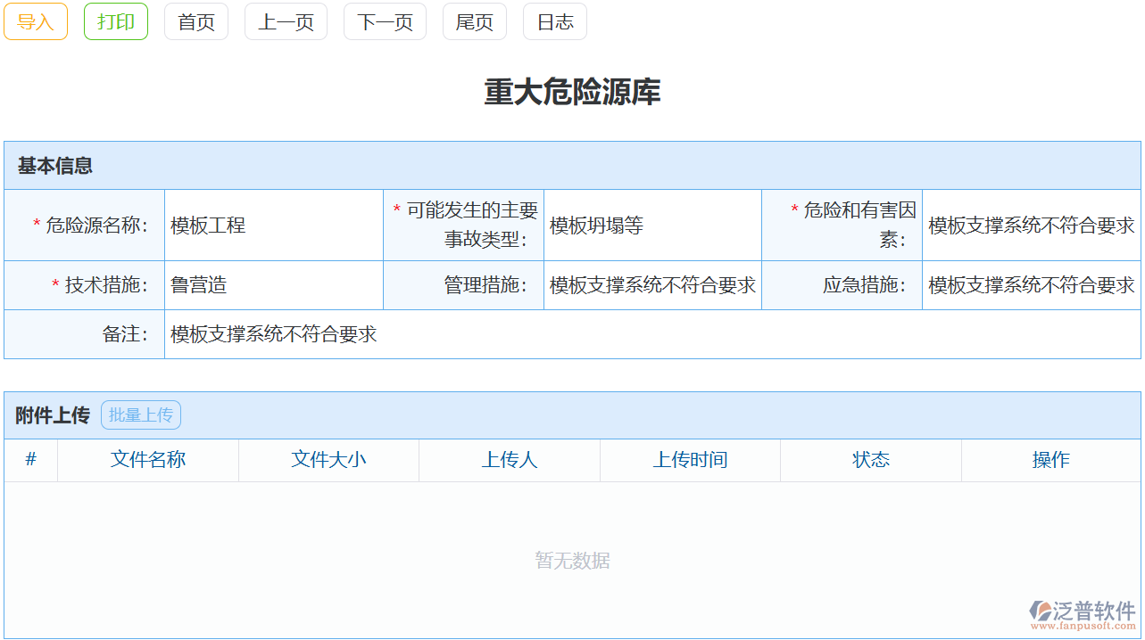The width and height of the screenshot is (1145, 640).
Task: Go to 首页 first page
Action: 195,21
